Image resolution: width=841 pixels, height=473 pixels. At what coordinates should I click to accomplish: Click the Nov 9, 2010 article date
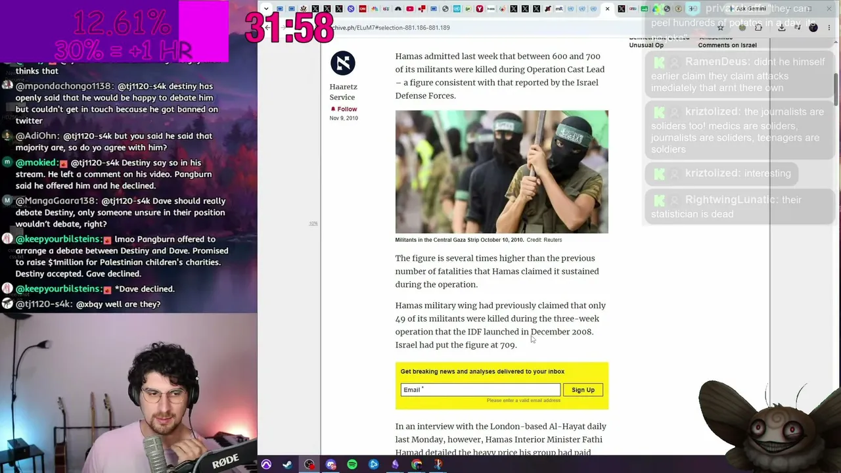coord(344,118)
